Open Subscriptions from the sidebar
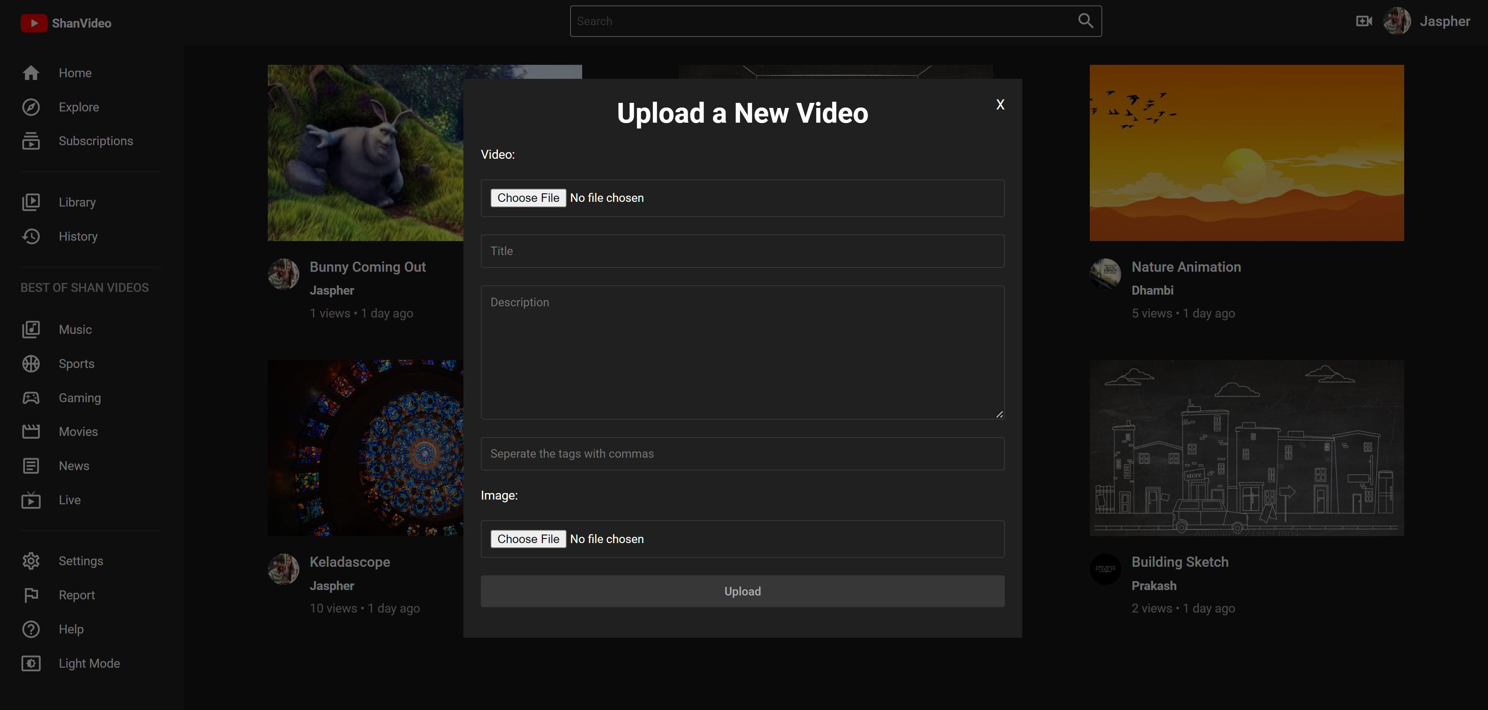Image resolution: width=1488 pixels, height=710 pixels. click(31, 141)
